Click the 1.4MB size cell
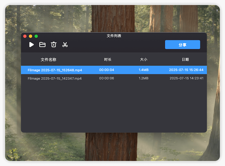The image size is (225, 166). click(144, 70)
